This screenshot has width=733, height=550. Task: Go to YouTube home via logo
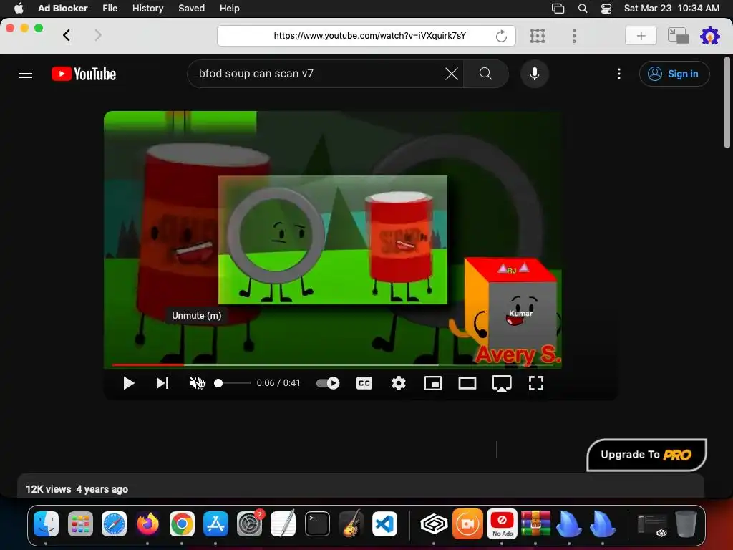click(x=84, y=74)
